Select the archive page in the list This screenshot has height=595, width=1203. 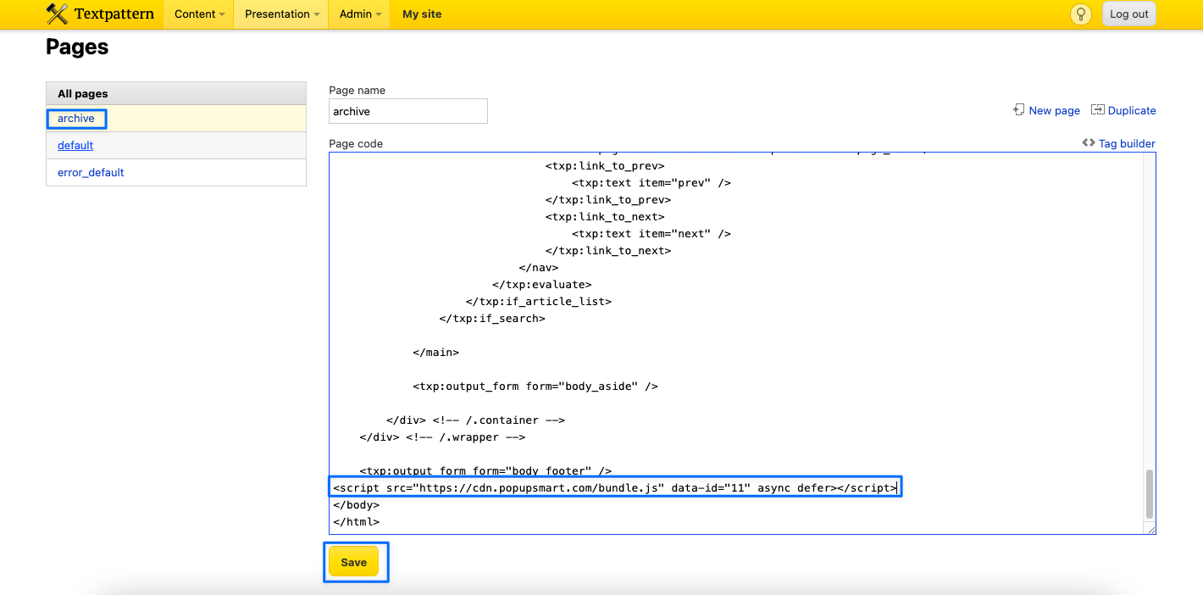[76, 119]
